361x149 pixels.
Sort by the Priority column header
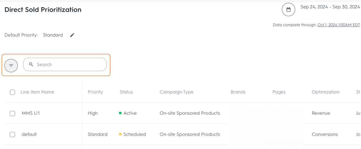point(95,92)
